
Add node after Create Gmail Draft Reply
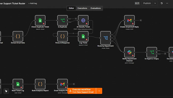[x=140, y=20]
